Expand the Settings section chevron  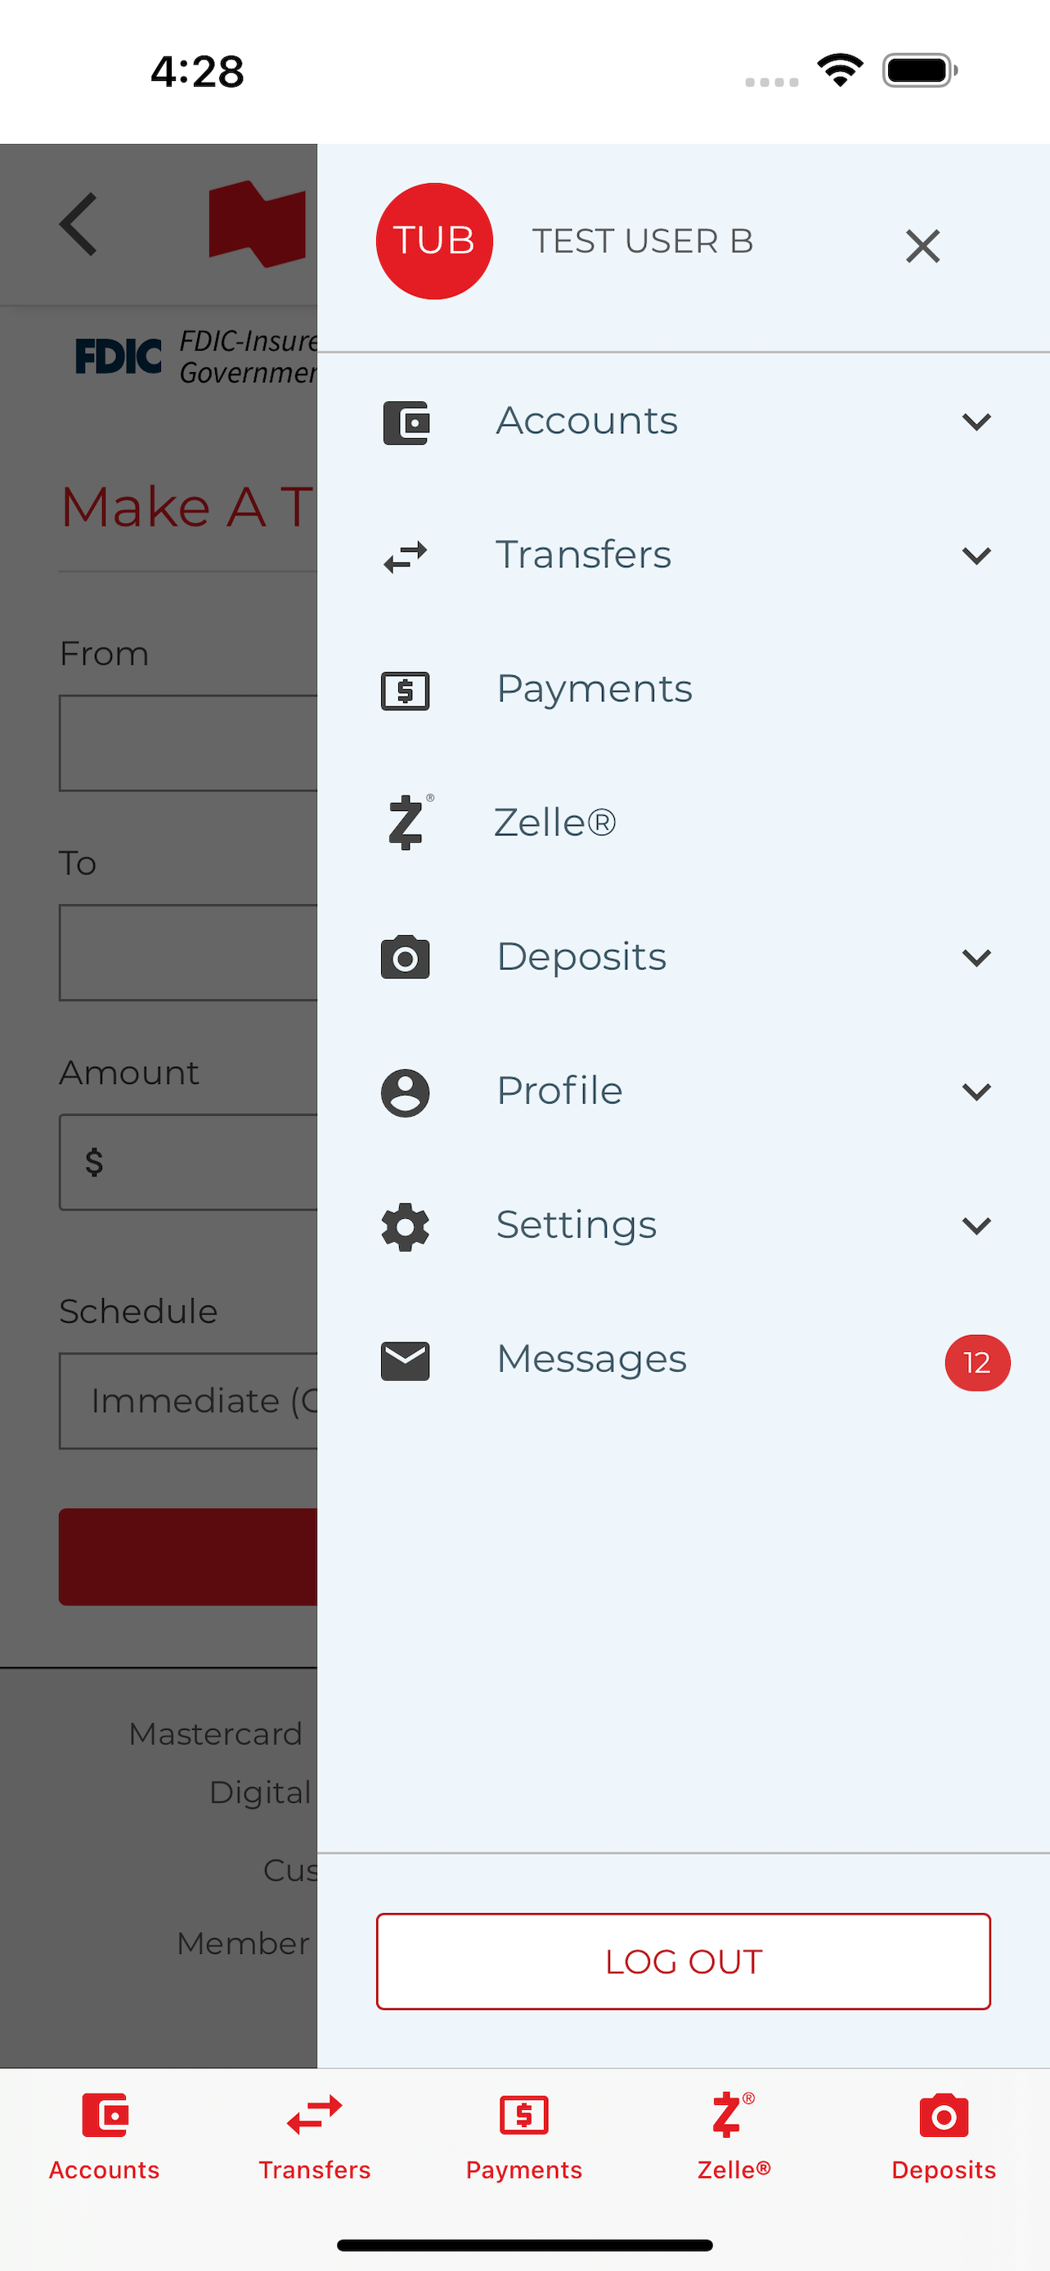click(977, 1226)
